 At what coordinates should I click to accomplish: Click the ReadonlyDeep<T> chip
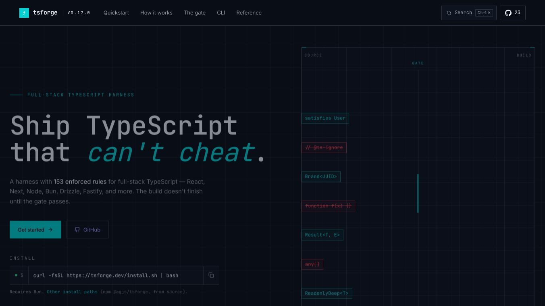[x=327, y=294]
